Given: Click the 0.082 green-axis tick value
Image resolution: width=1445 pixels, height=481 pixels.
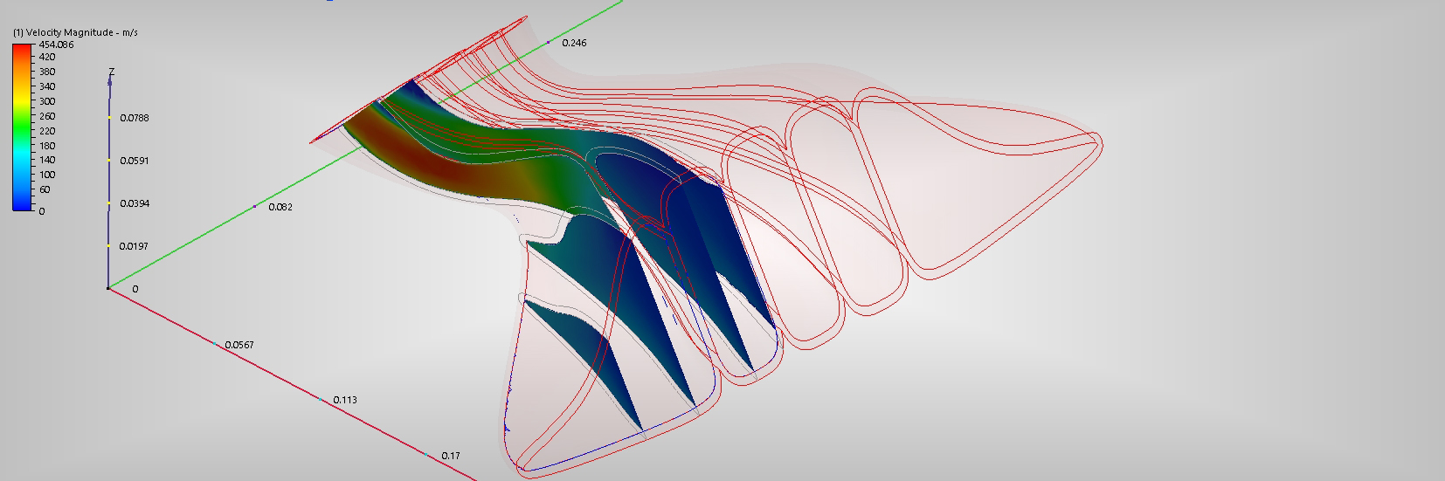Looking at the screenshot, I should coord(280,207).
